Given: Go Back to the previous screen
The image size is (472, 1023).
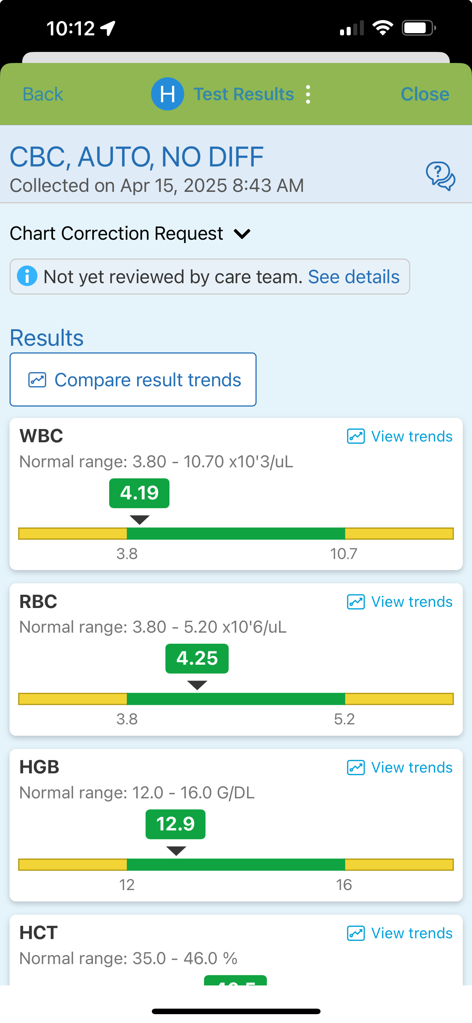Looking at the screenshot, I should pyautogui.click(x=43, y=95).
